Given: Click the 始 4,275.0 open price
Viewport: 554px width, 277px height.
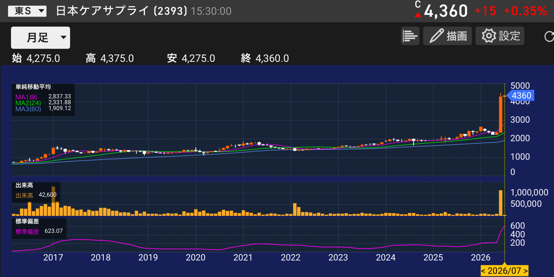Looking at the screenshot, I should coord(36,58).
